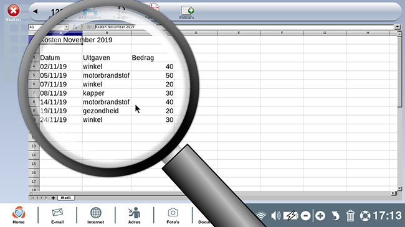Click the amount 50 in the 05/11/19 row

click(x=153, y=75)
